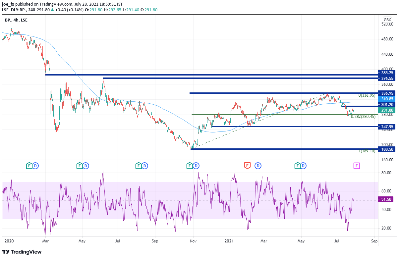399x258 pixels.
Task: Select the earnings E marker in August 2020
Action: [139, 165]
